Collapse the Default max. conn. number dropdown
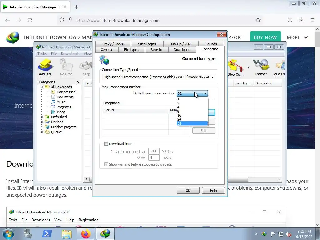The height and width of the screenshot is (240, 320). tap(205, 93)
